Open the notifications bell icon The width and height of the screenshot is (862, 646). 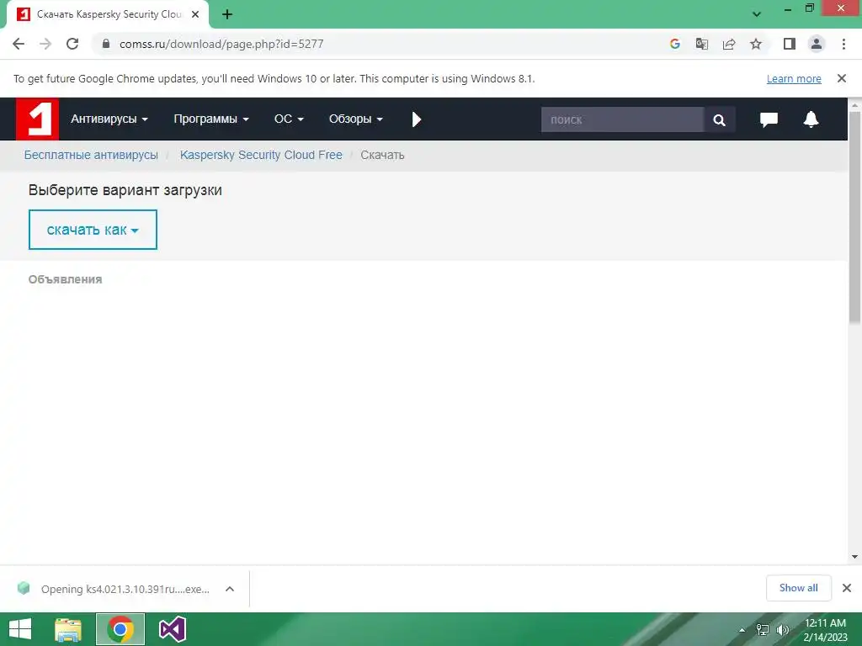[x=811, y=119]
